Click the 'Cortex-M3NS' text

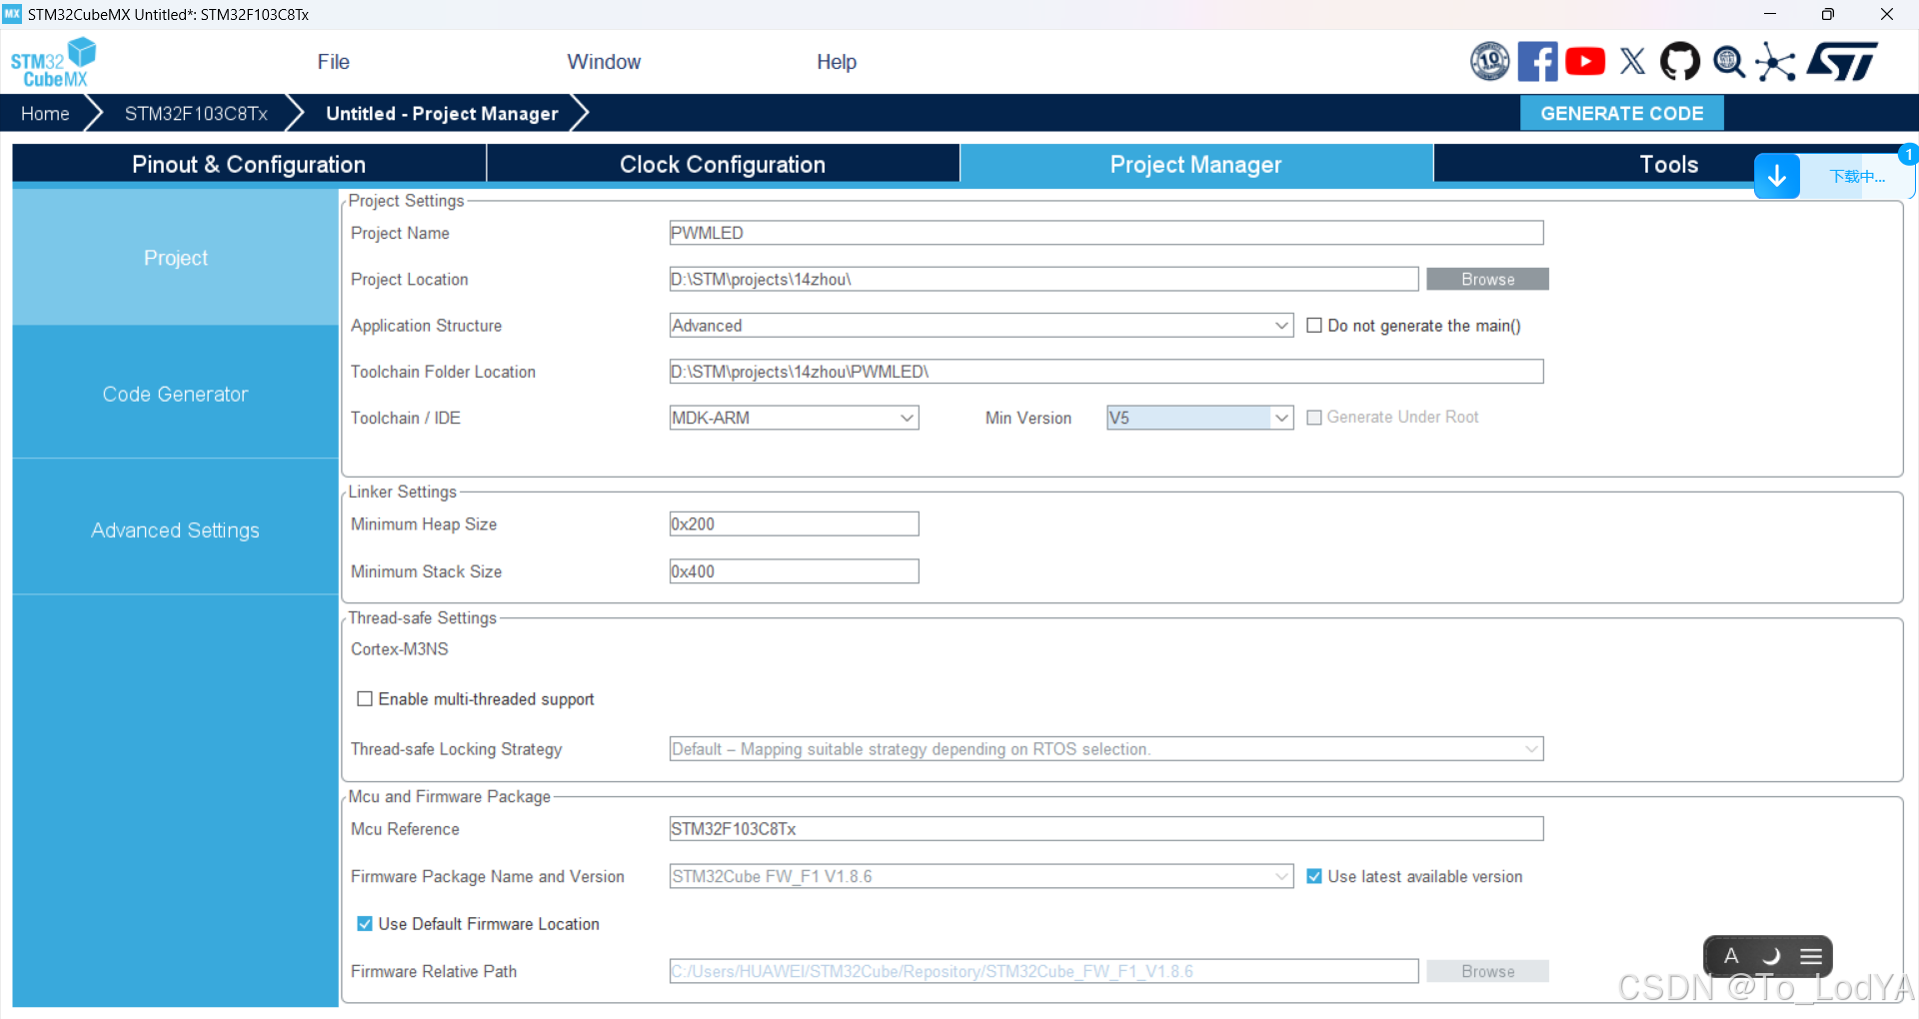[400, 649]
